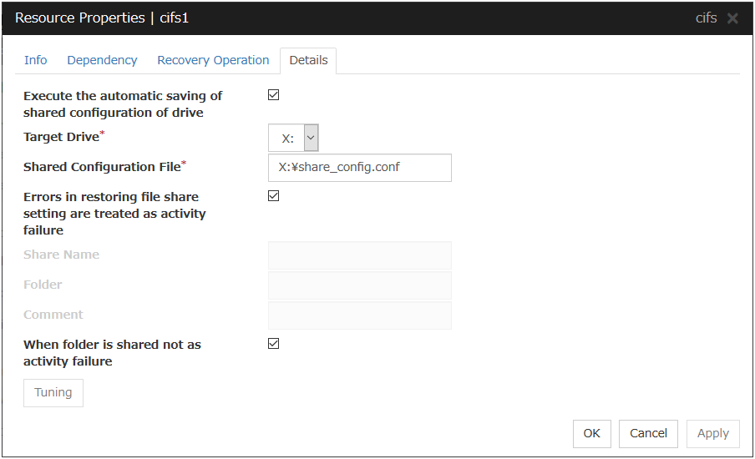Viewport: 755px width, 459px height.
Task: Click the 'Resource Properties | cifs1' title
Action: (102, 18)
